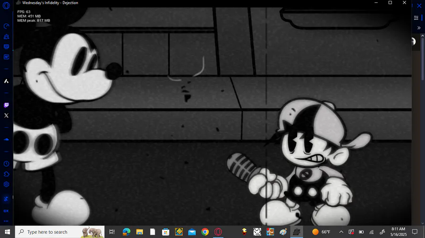Open the white cat face taskbar icon
425x238 pixels.
(x=257, y=232)
